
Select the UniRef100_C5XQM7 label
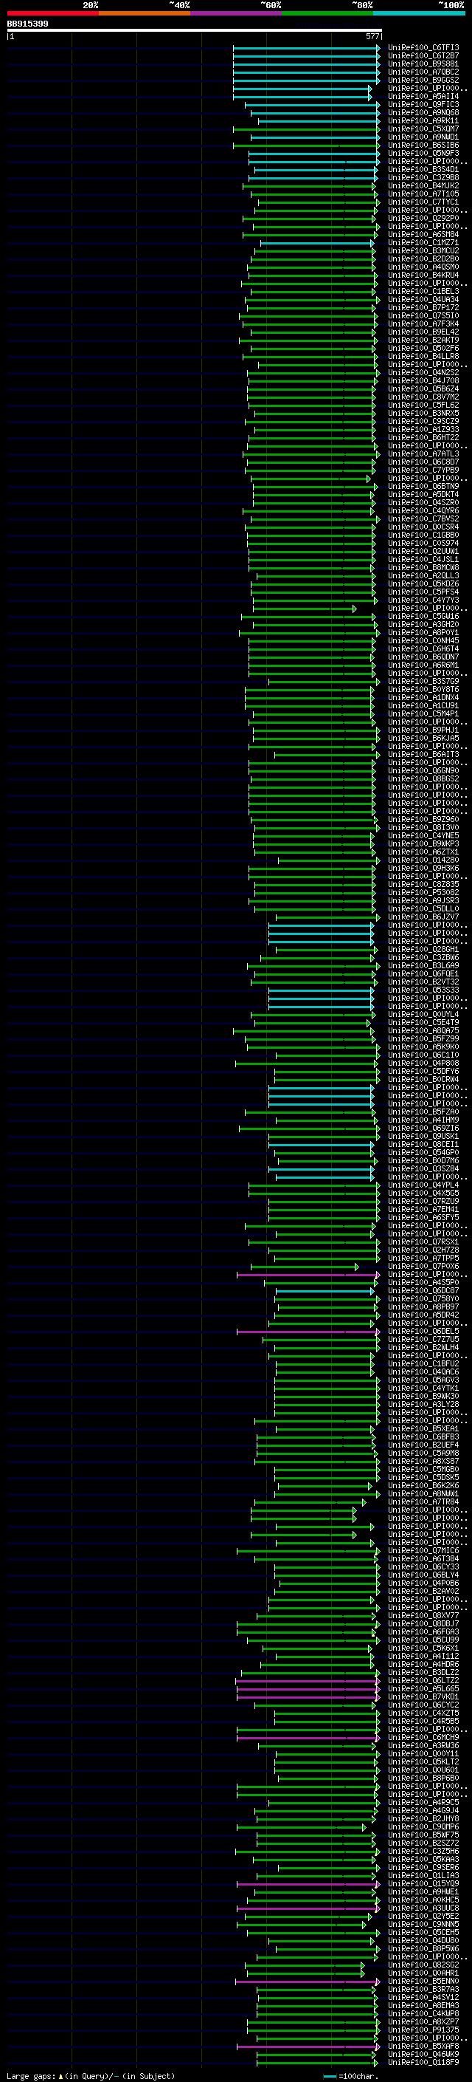[x=423, y=129]
